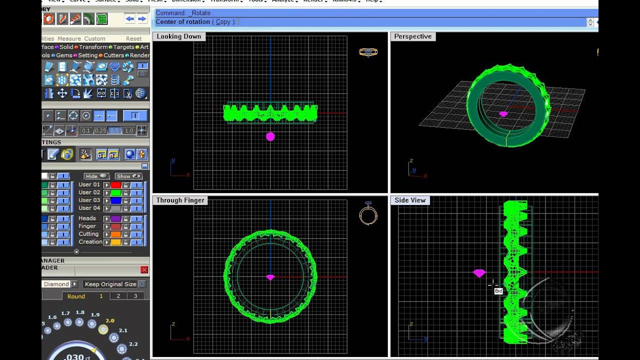Viewport: 640px width, 360px height.
Task: Click the Perspective viewport title
Action: (412, 36)
